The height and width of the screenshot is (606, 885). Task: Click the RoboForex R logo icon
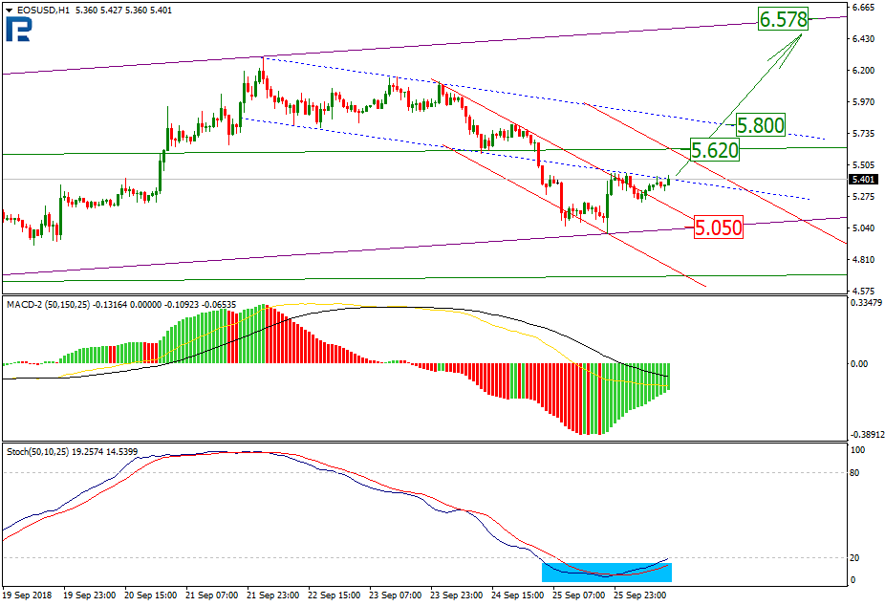[18, 29]
